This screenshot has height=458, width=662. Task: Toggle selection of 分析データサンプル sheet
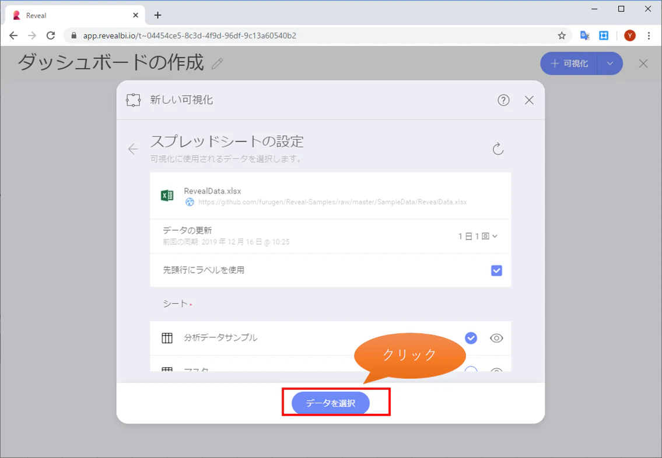pos(471,338)
